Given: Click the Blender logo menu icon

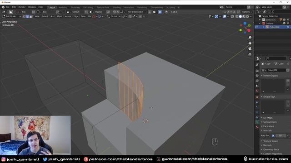Looking at the screenshot, I should [x=3, y=7].
